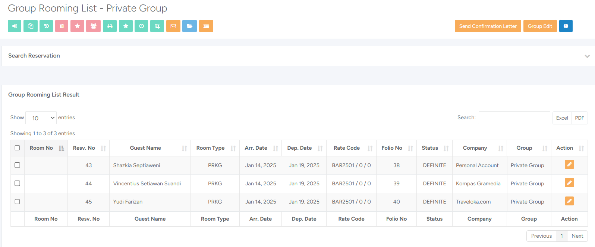This screenshot has width=595, height=247.
Task: Go to the Next page of results
Action: [x=577, y=236]
